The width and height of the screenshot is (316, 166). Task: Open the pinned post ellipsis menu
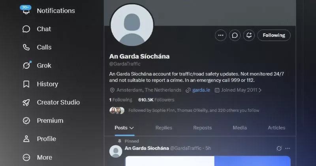coord(288,149)
